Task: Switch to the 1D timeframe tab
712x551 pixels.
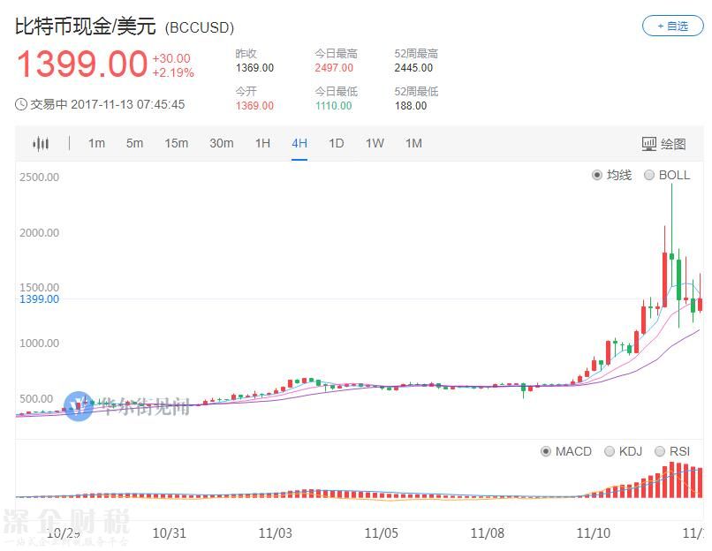Action: pos(336,143)
